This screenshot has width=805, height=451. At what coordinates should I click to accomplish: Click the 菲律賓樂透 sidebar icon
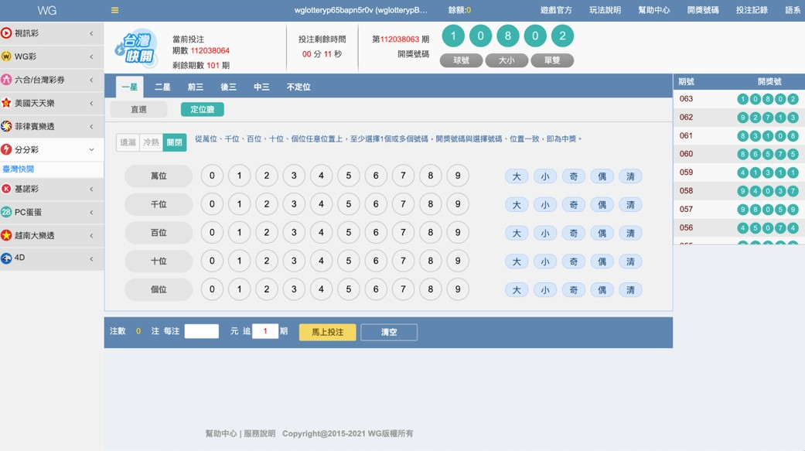coord(6,126)
